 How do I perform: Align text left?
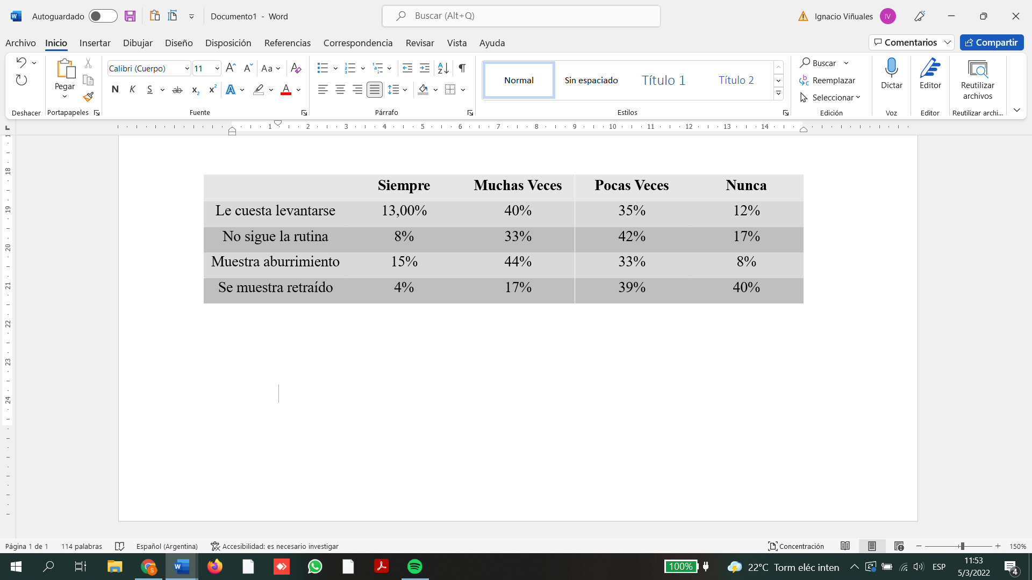[x=322, y=90]
